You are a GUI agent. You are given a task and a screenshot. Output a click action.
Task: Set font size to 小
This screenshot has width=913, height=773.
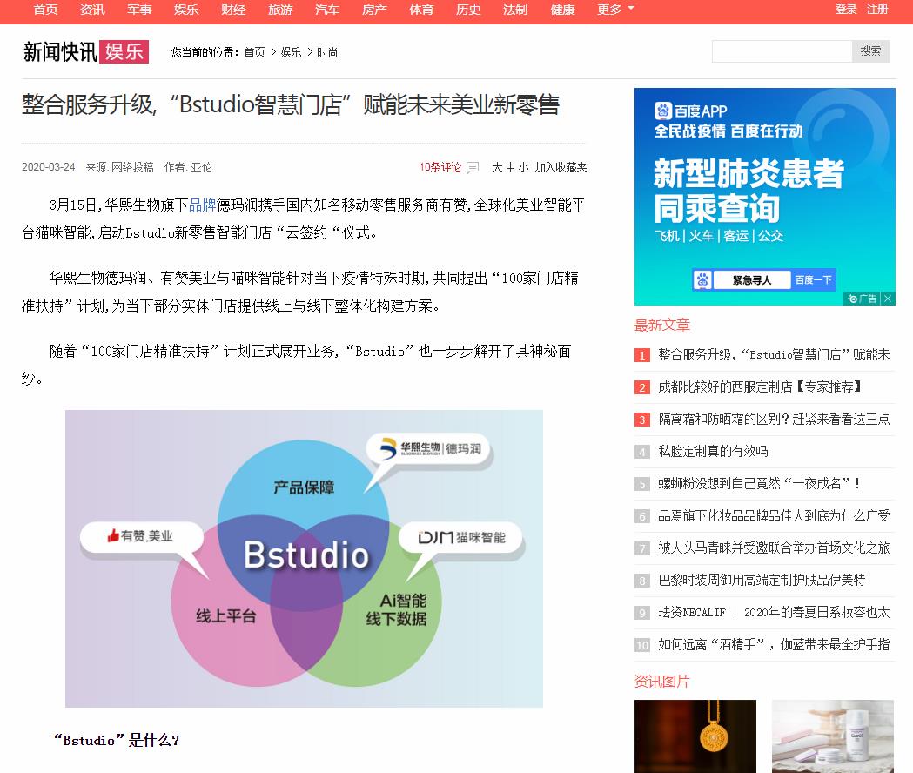(x=523, y=168)
